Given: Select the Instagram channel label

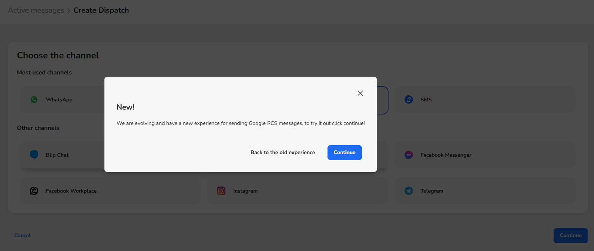Looking at the screenshot, I should [245, 191].
